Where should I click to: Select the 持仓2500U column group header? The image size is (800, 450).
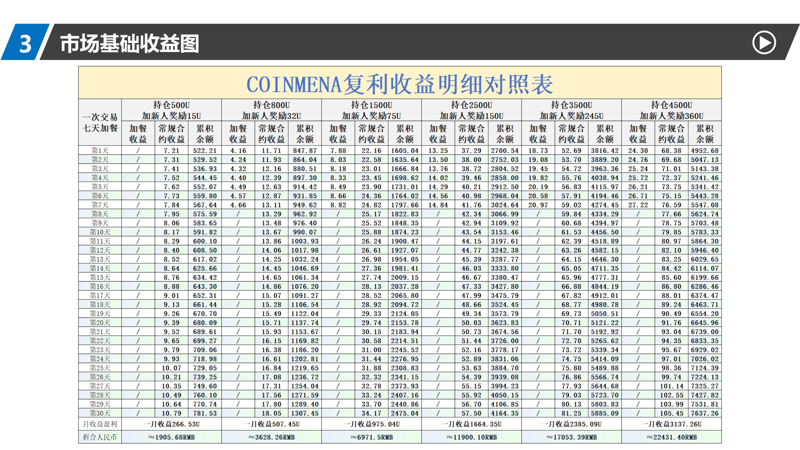[471, 110]
